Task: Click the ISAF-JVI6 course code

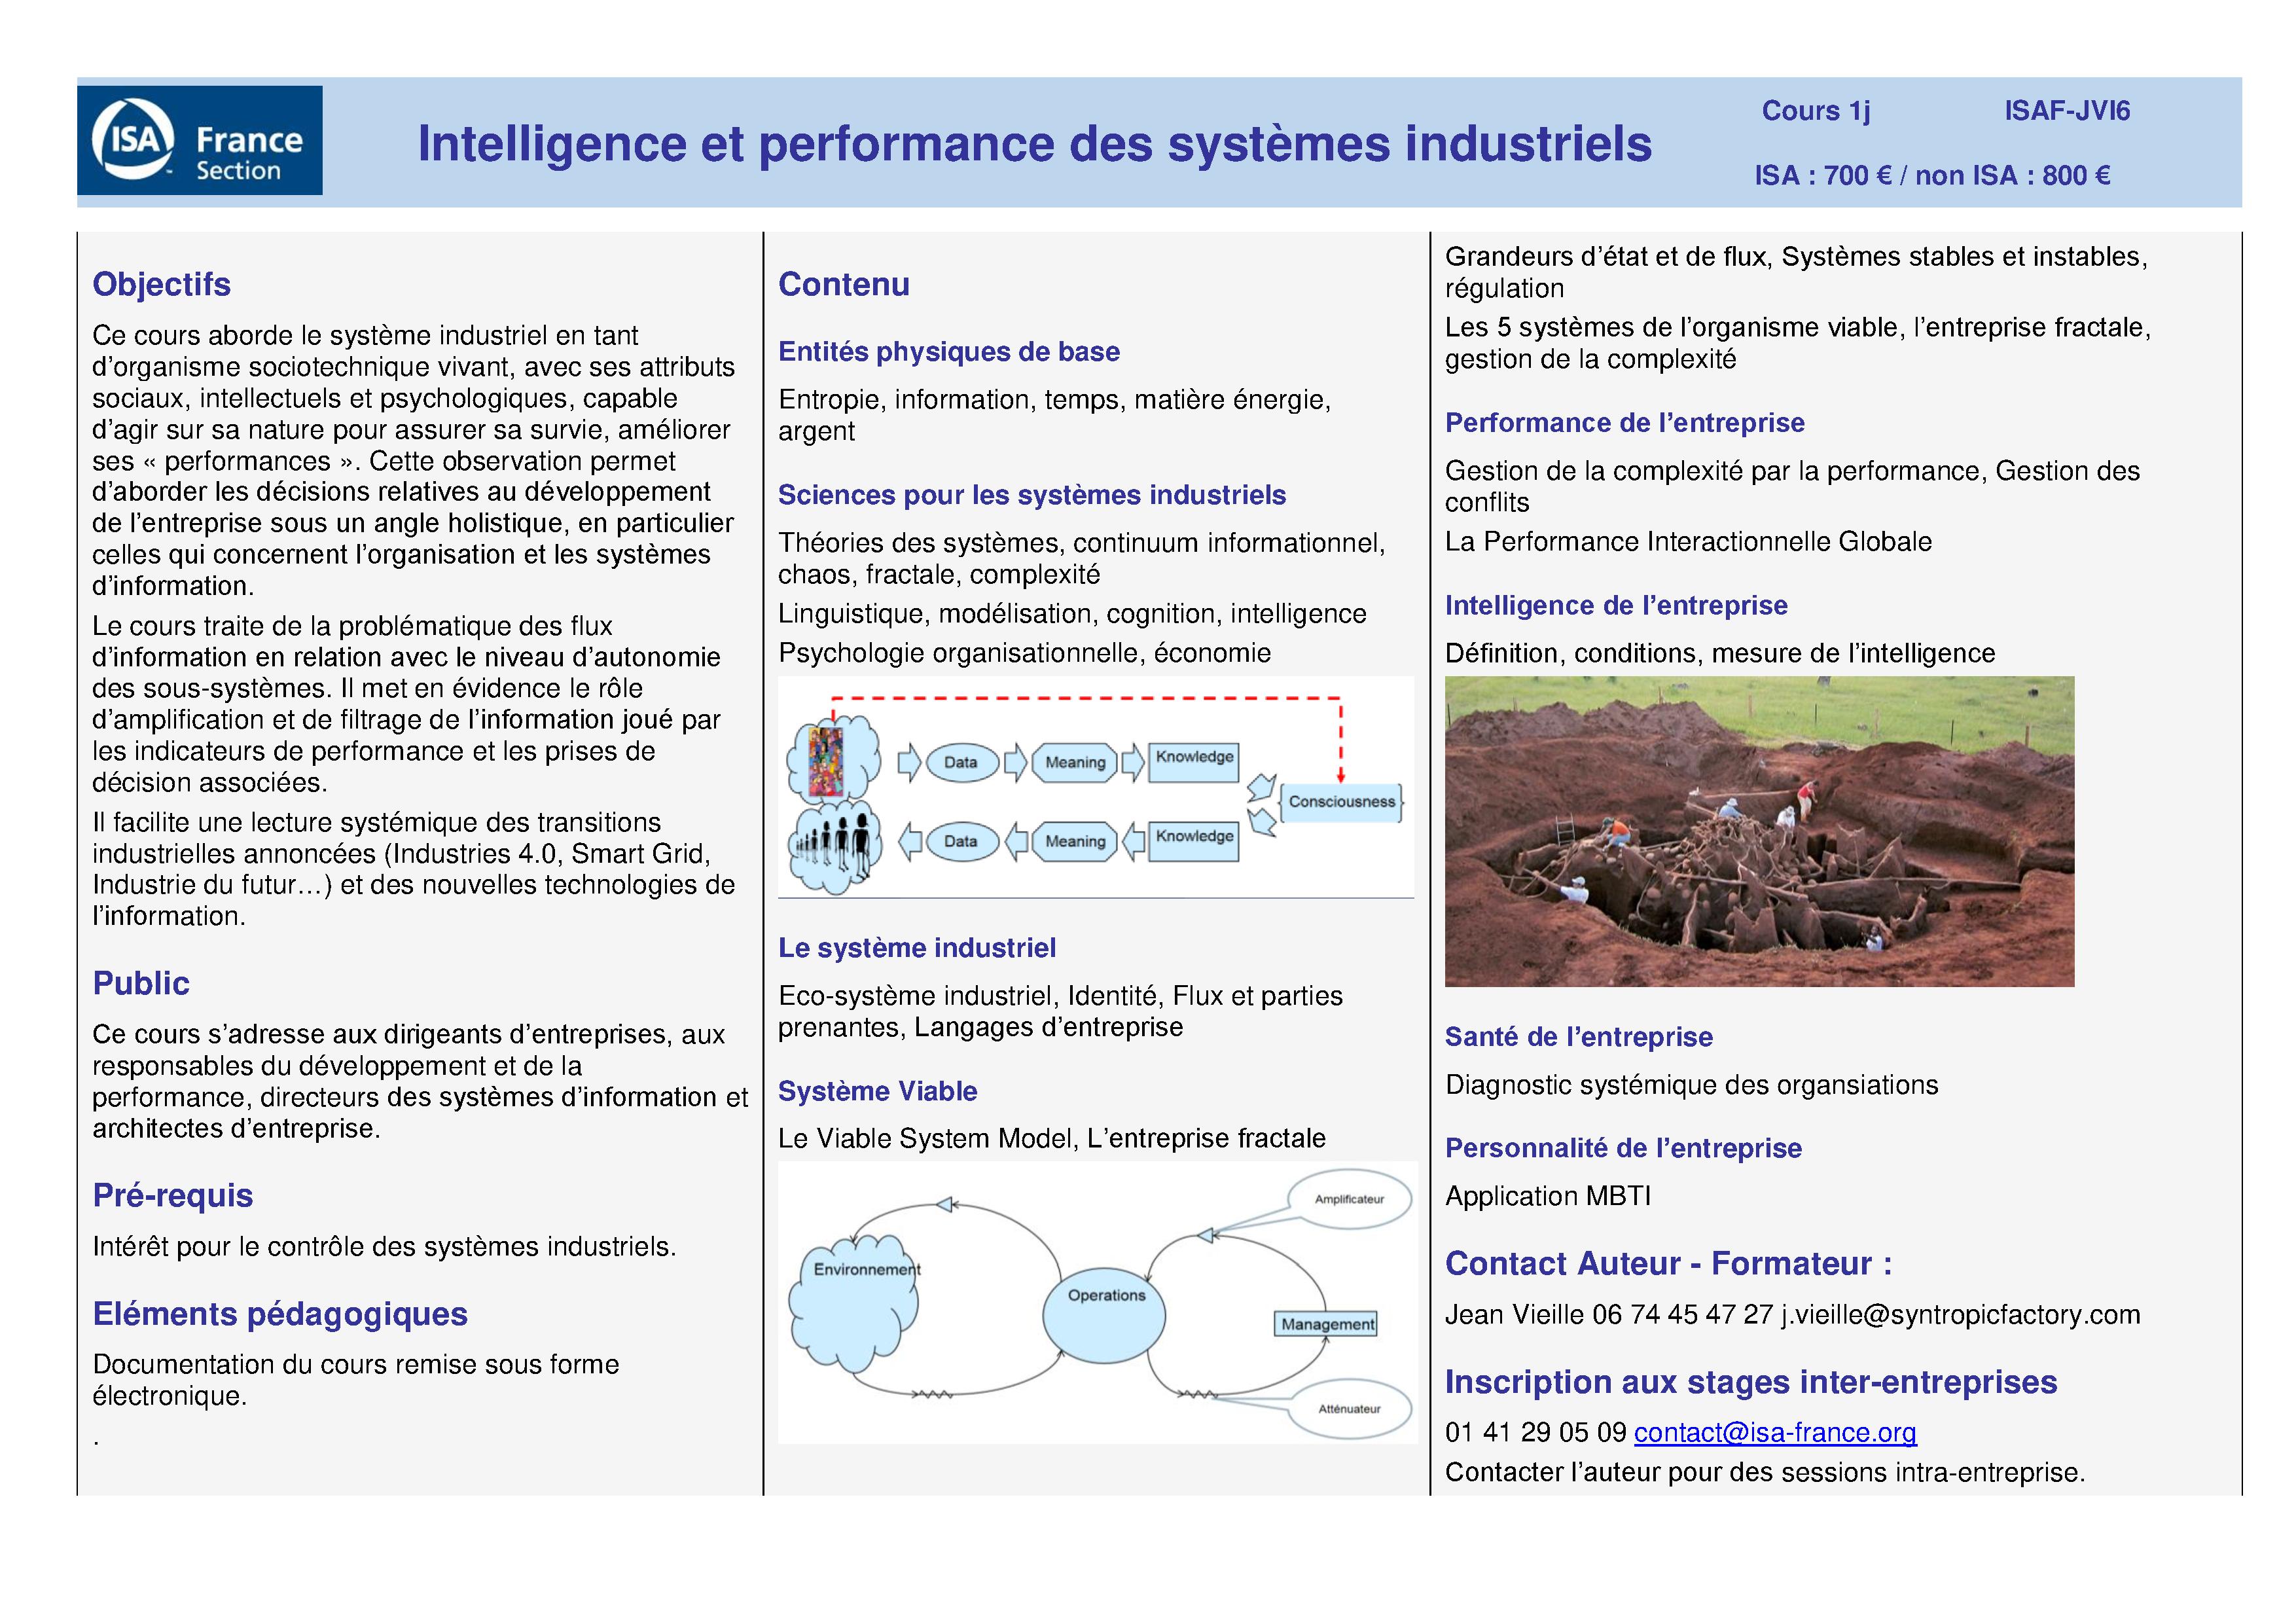Action: 2066,110
